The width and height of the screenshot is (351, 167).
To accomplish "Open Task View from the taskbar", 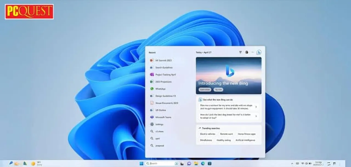I will point(182,163).
